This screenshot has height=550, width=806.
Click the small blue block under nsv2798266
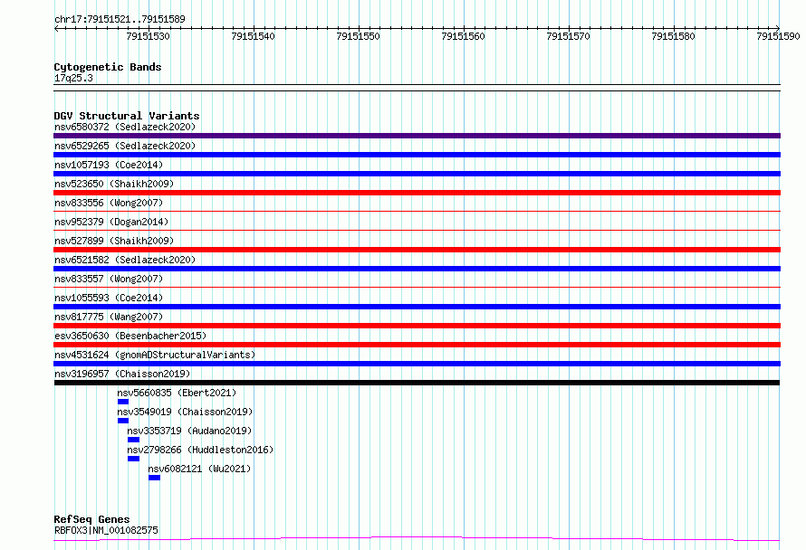134,459
